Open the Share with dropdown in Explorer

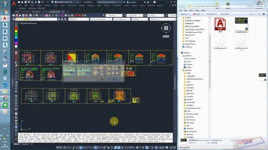pyautogui.click(x=211, y=14)
